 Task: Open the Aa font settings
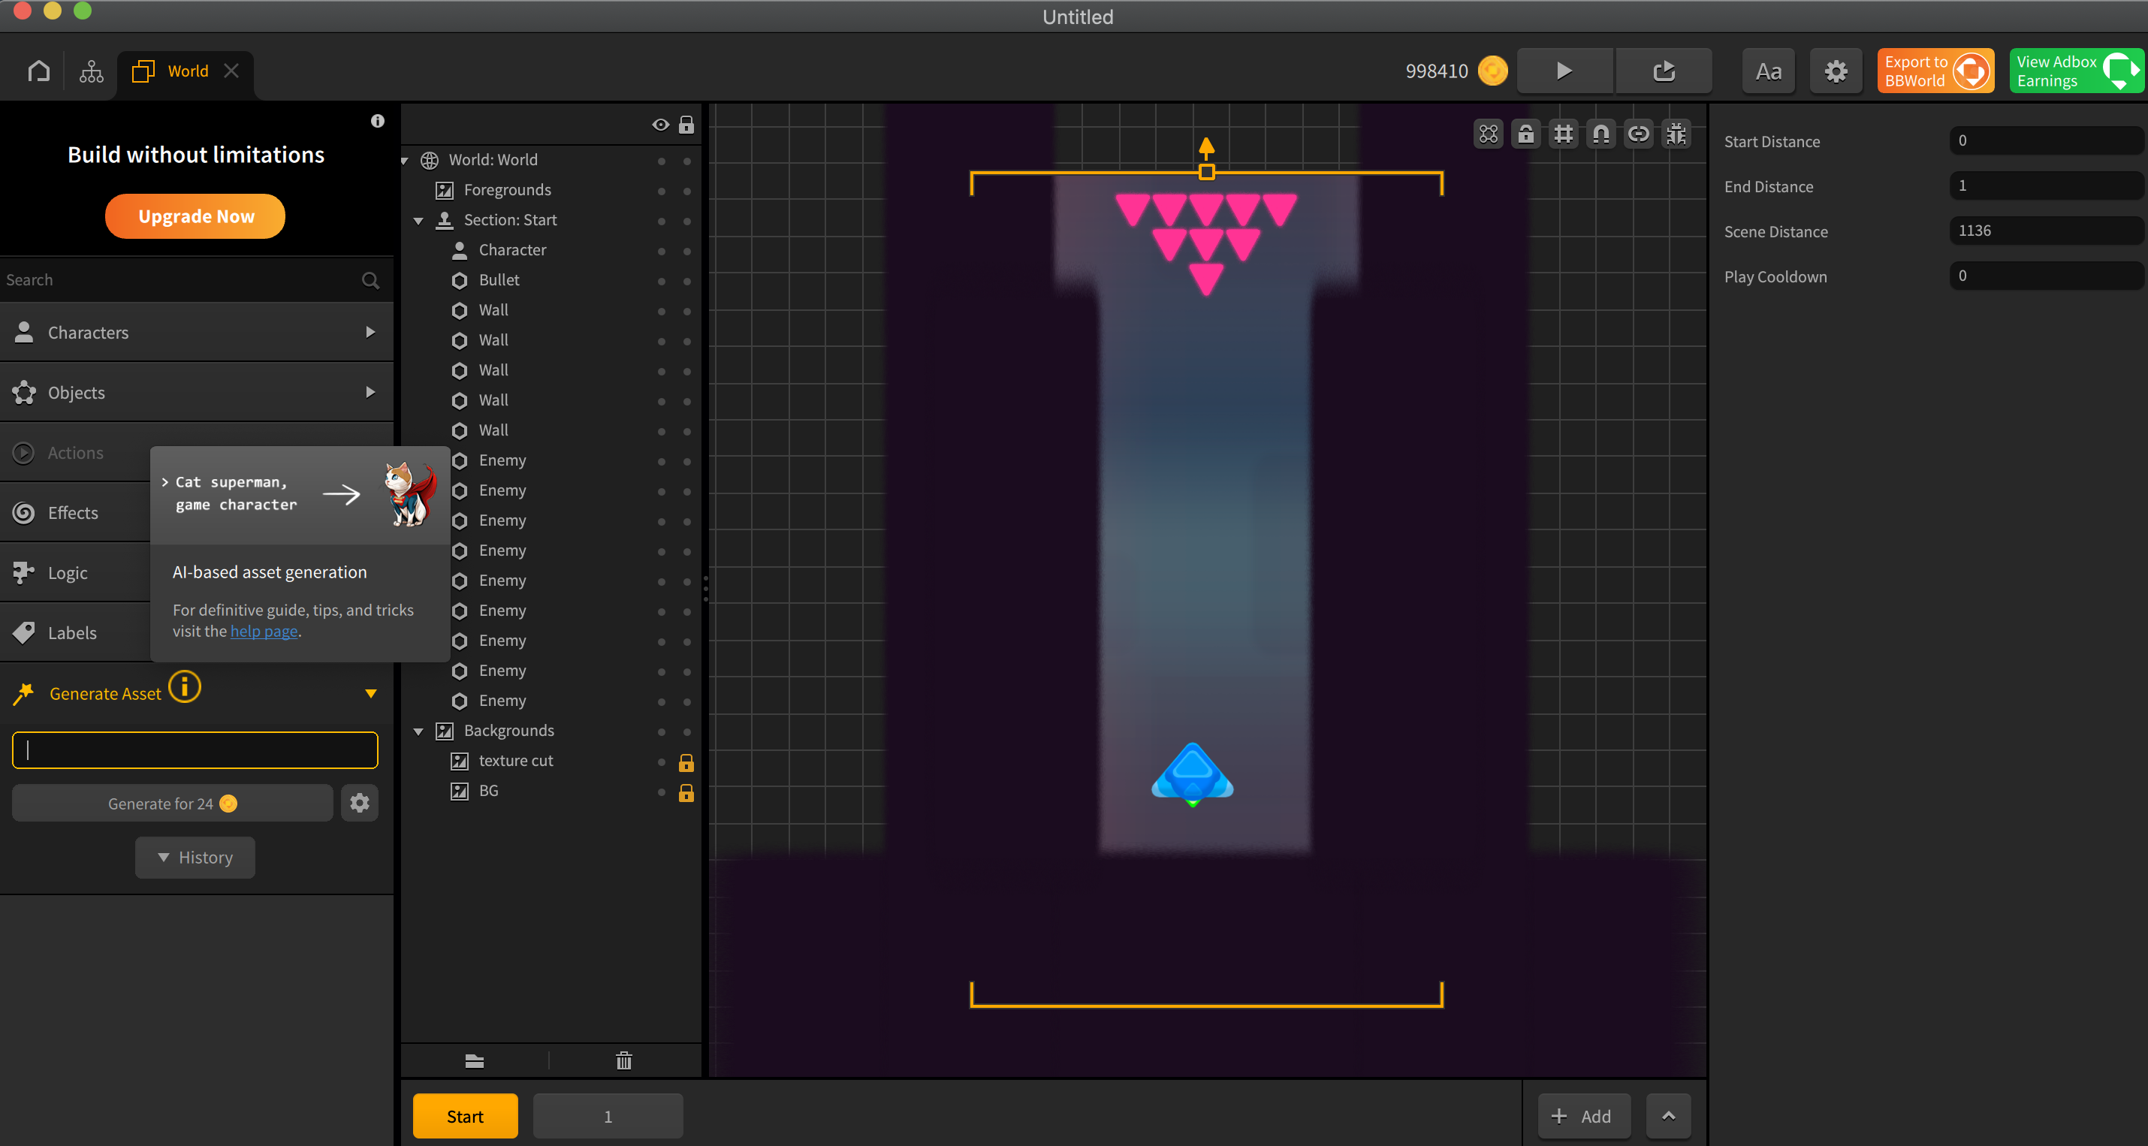(1768, 71)
